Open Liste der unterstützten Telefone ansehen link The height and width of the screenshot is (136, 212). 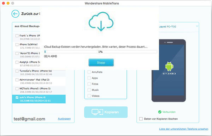click(184, 129)
